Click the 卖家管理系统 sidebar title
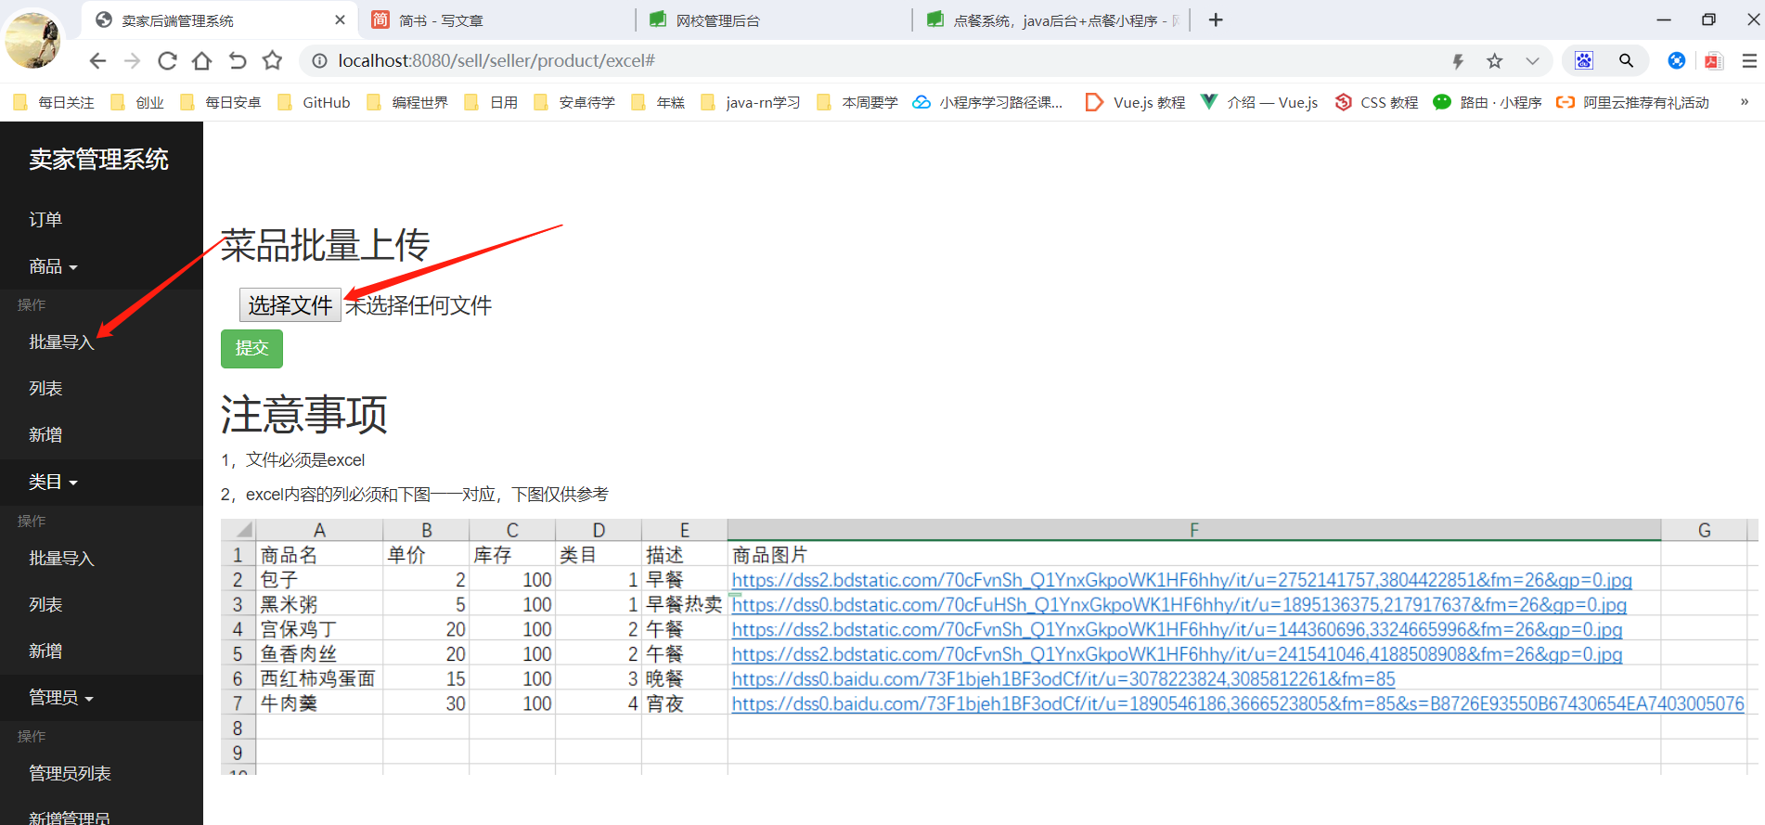The height and width of the screenshot is (825, 1765). [x=99, y=160]
